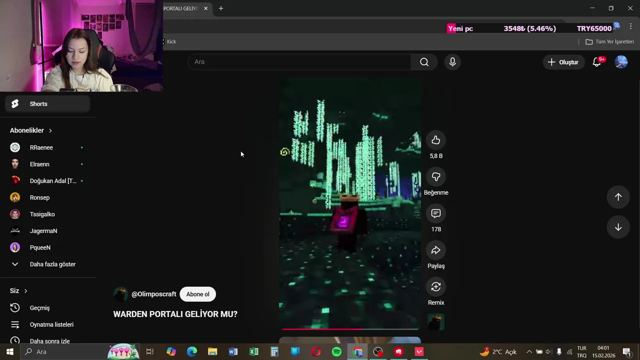640x360 pixels.
Task: Open Task View on the taskbar
Action: click(149, 352)
